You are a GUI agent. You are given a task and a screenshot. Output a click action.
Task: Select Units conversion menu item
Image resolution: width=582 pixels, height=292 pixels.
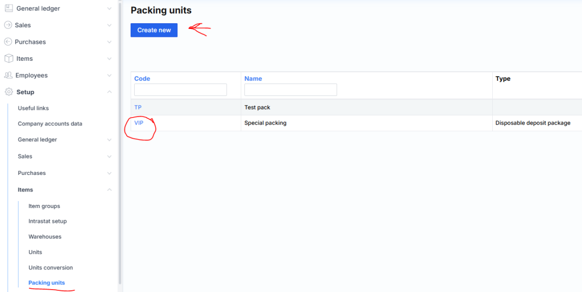point(51,268)
